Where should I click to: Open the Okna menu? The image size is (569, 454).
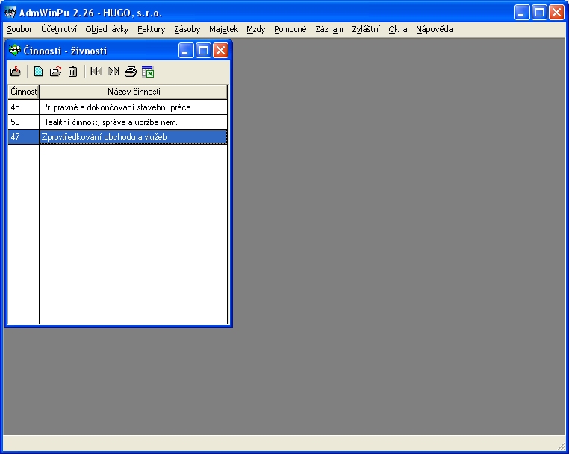(398, 29)
